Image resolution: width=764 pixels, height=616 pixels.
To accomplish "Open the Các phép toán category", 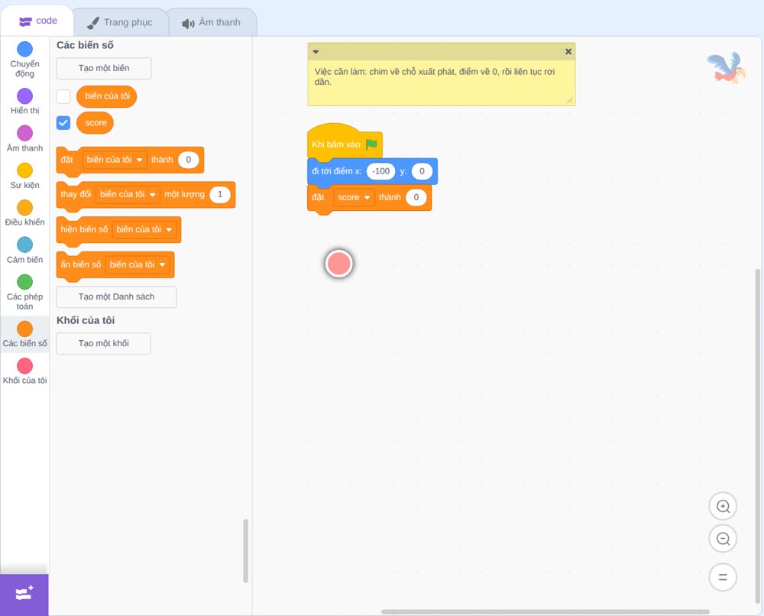I will 25,293.
